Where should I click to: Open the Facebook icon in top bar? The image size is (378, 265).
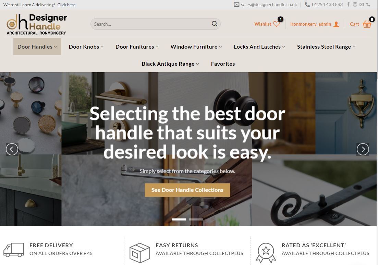[x=348, y=4]
